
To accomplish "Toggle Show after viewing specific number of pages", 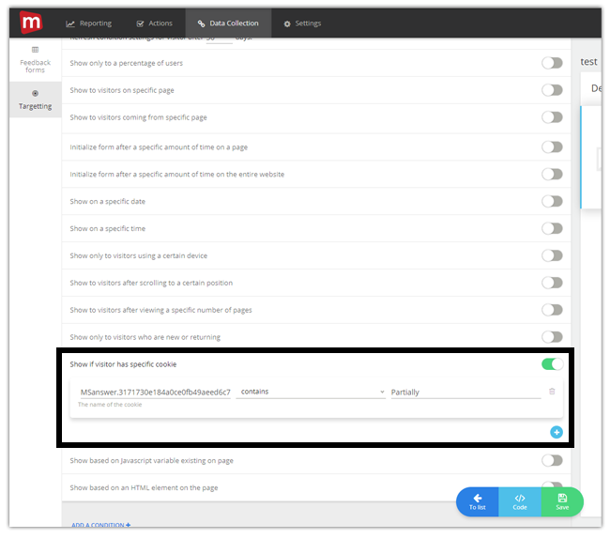I will (552, 310).
